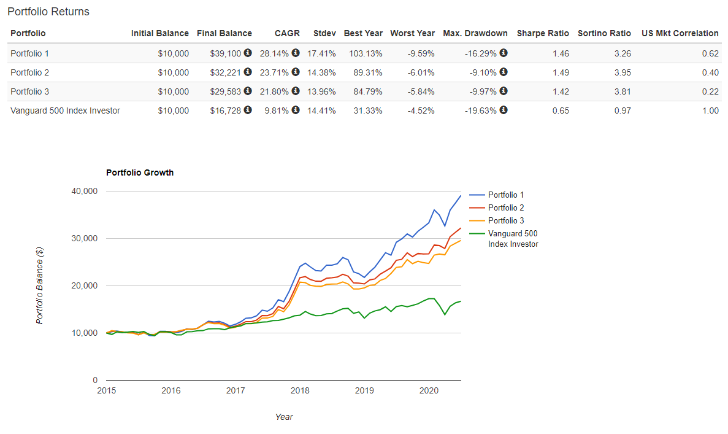Open info icon next to Vanguard max drawdown -19.63%

point(504,110)
